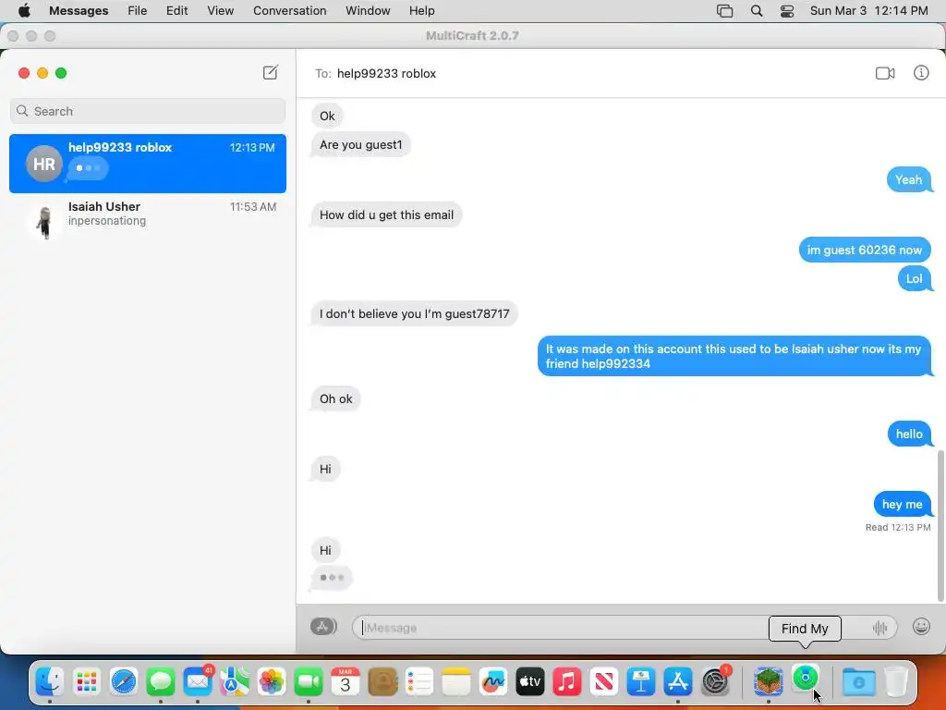The height and width of the screenshot is (710, 946).
Task: Launch Find My from the Dock
Action: (x=806, y=679)
